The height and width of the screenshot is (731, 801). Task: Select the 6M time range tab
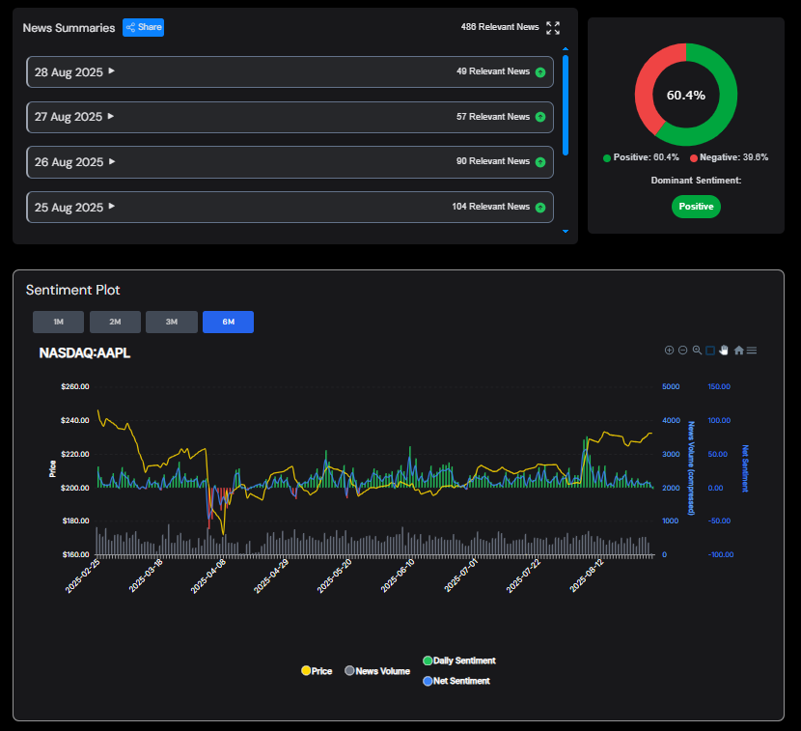(229, 323)
